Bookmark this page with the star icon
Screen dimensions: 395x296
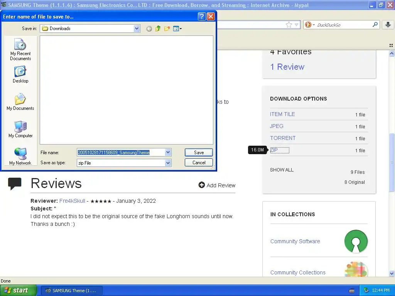[x=289, y=25]
